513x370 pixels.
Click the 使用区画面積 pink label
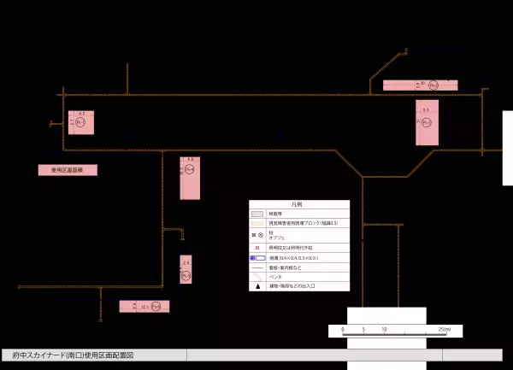pos(68,170)
